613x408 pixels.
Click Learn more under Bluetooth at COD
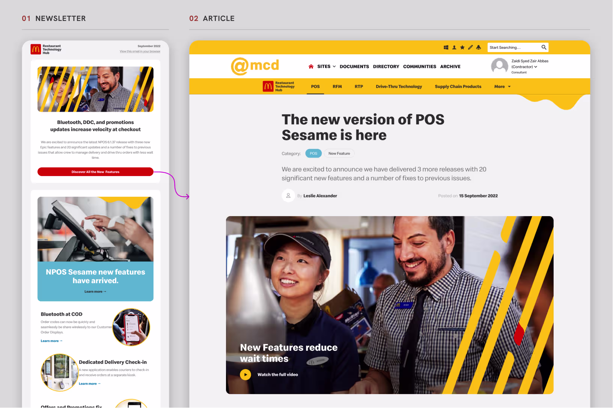(51, 341)
